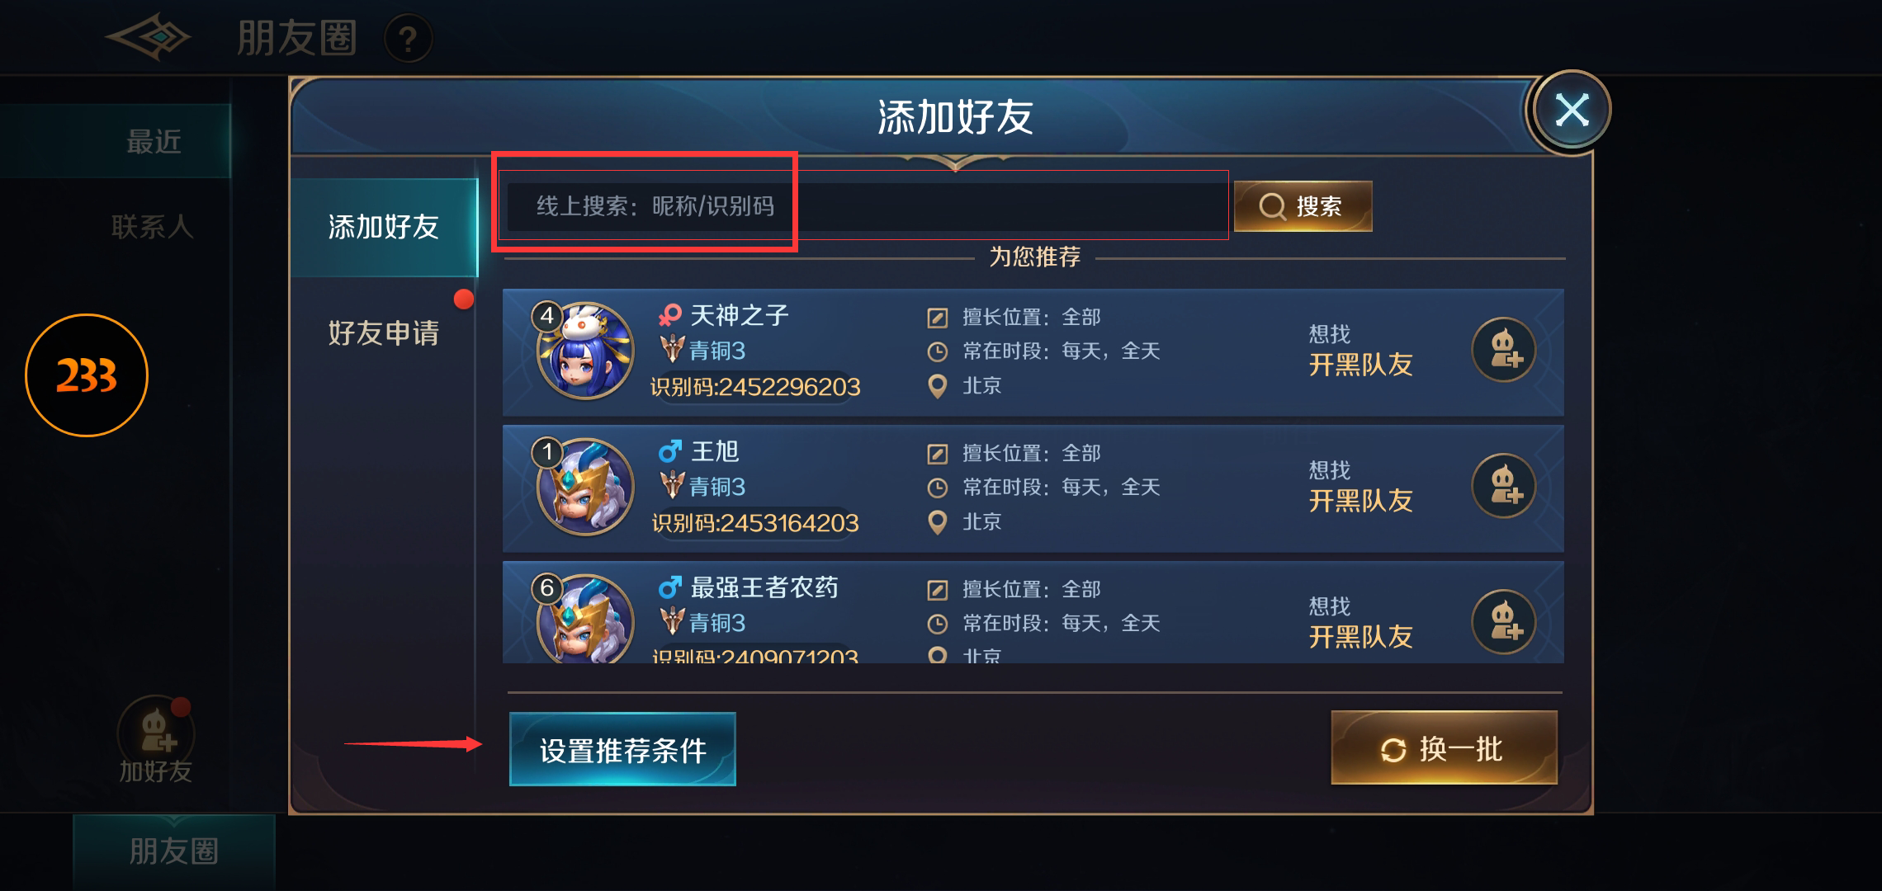The image size is (1882, 891).
Task: Select the bottom 朋友圈 tab
Action: pyautogui.click(x=174, y=851)
